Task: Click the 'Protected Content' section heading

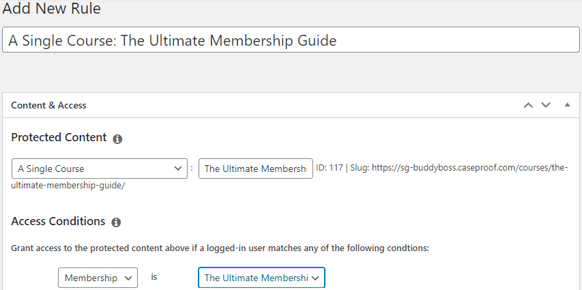Action: [x=59, y=137]
